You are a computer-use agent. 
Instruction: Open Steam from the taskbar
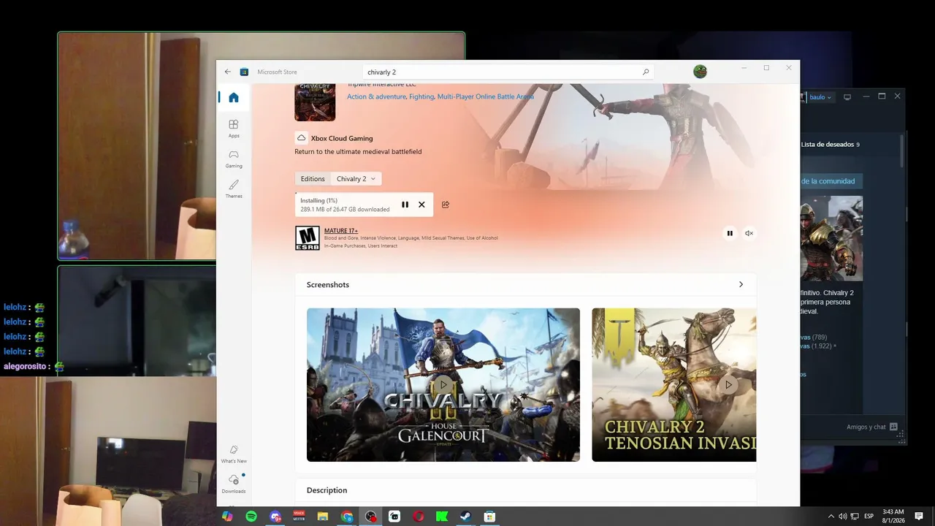click(465, 517)
